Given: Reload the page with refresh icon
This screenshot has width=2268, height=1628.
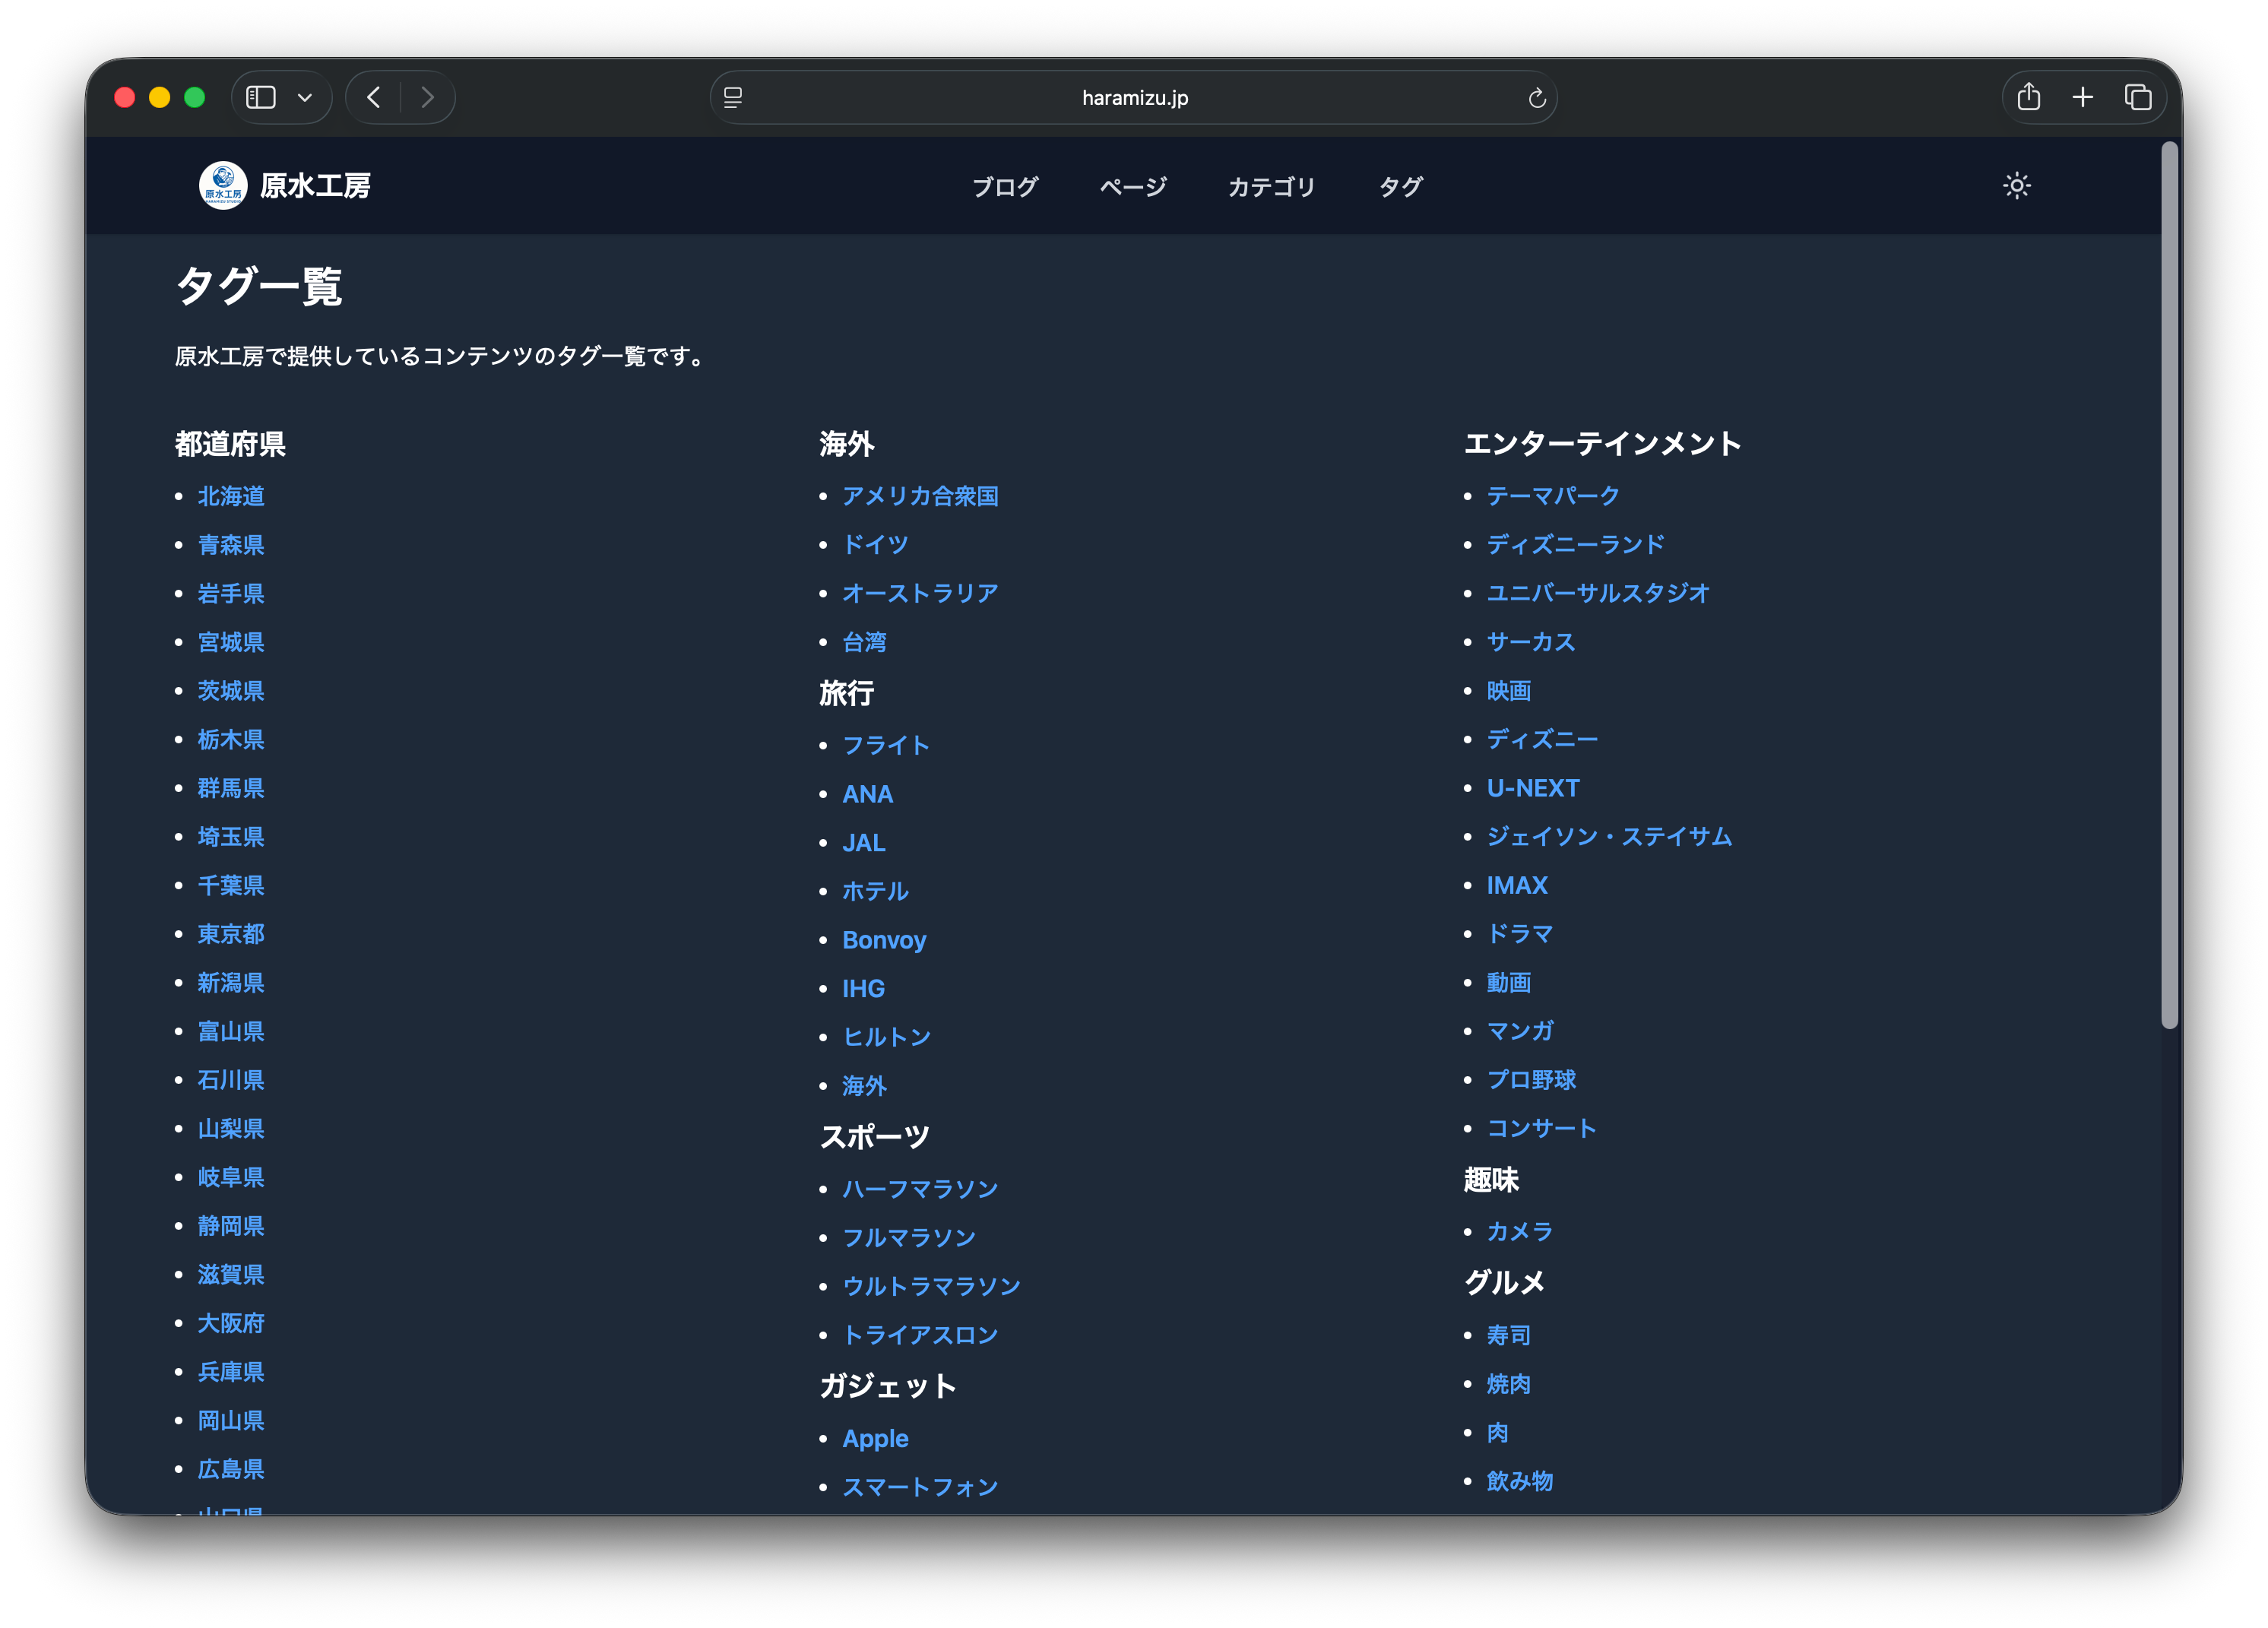Looking at the screenshot, I should click(x=1536, y=98).
